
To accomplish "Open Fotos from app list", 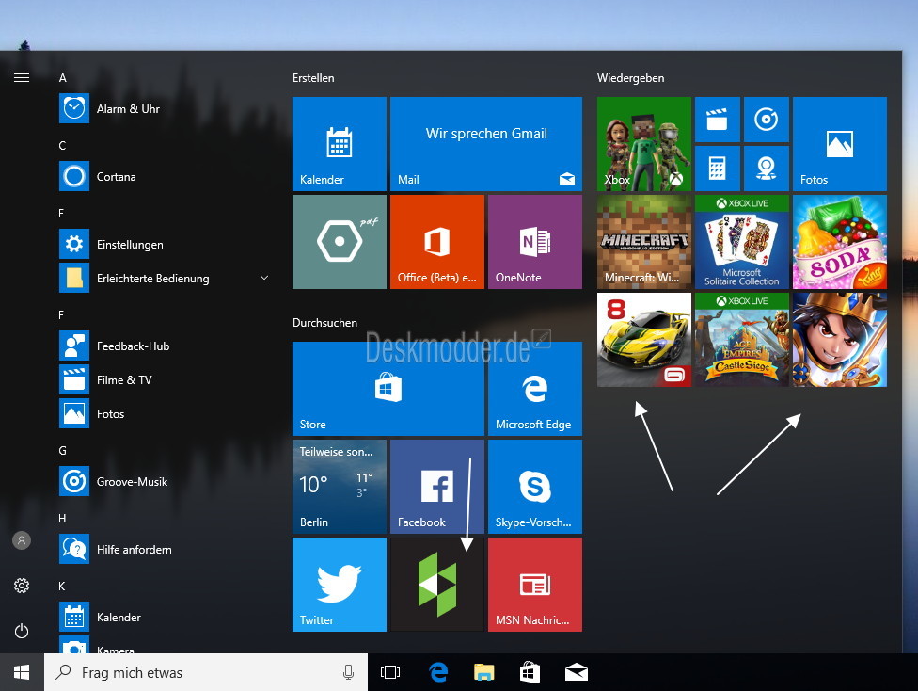I will coord(164,414).
